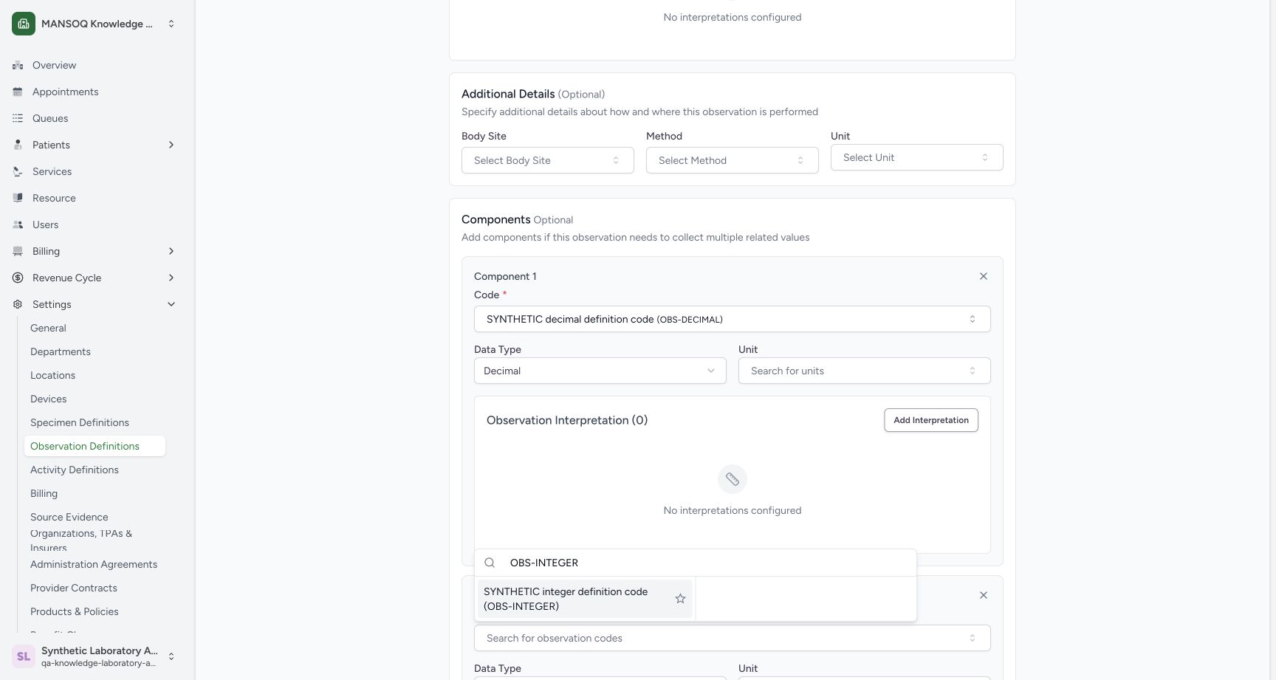Go to Specimen Definitions
The image size is (1276, 680).
(x=80, y=422)
